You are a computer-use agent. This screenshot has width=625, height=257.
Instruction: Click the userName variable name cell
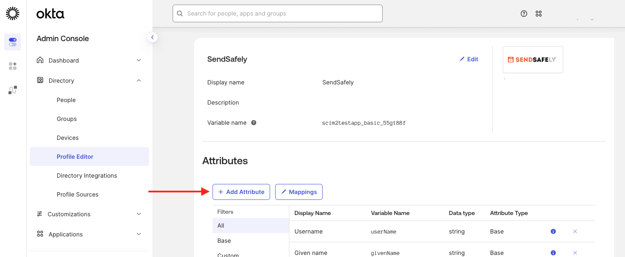click(x=383, y=231)
